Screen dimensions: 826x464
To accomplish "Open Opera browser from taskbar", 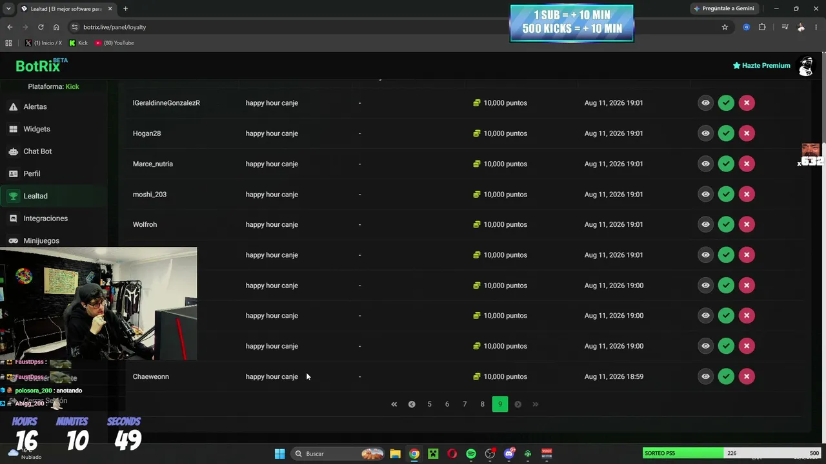I will (452, 454).
